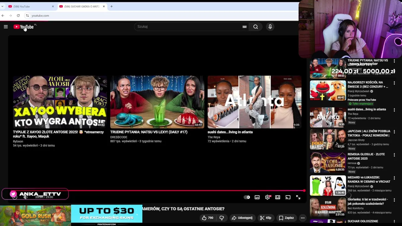
Task: Open options for sushi dates sidebar video
Action: [x=394, y=110]
